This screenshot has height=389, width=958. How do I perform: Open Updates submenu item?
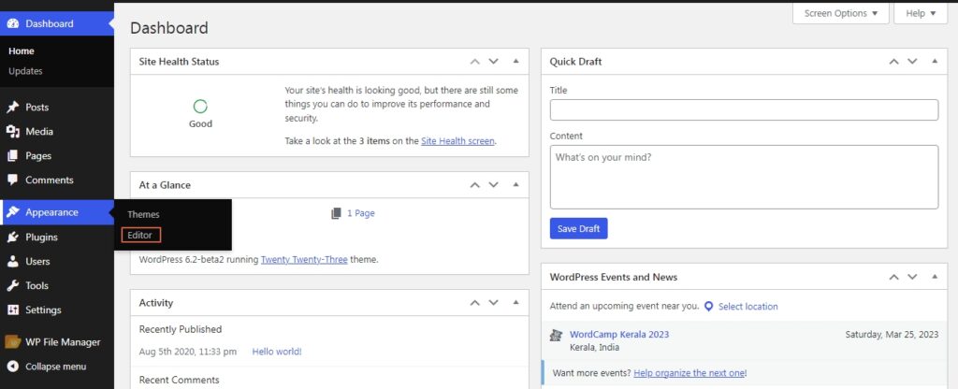click(x=25, y=71)
